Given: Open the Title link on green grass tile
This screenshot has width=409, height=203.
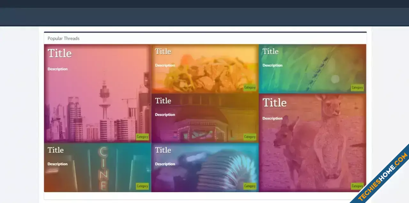Looking at the screenshot, I should (x=270, y=52).
